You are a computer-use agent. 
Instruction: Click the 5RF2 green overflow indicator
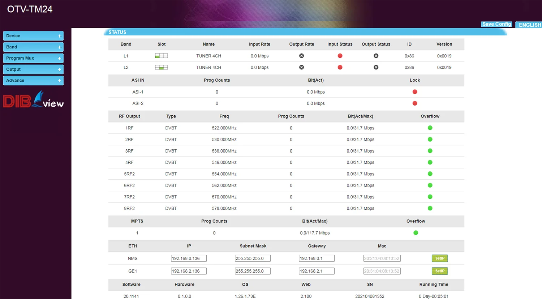pyautogui.click(x=430, y=174)
